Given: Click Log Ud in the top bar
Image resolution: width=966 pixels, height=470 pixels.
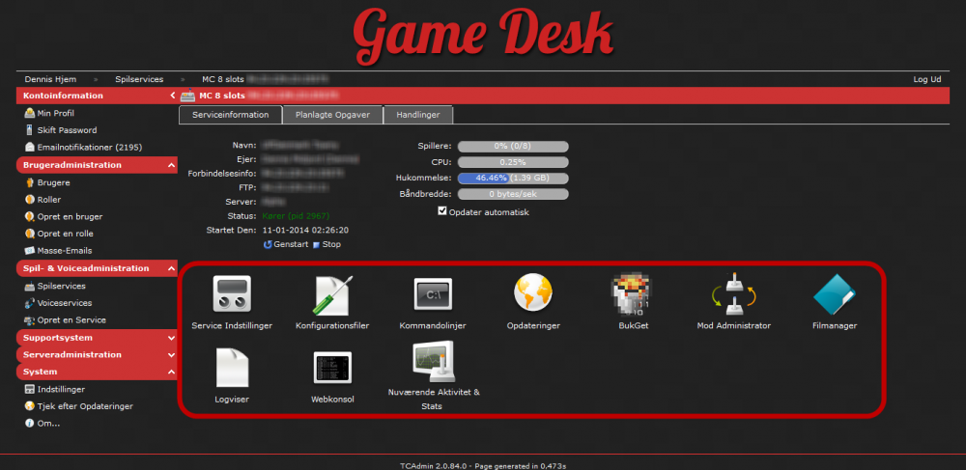Looking at the screenshot, I should 926,79.
